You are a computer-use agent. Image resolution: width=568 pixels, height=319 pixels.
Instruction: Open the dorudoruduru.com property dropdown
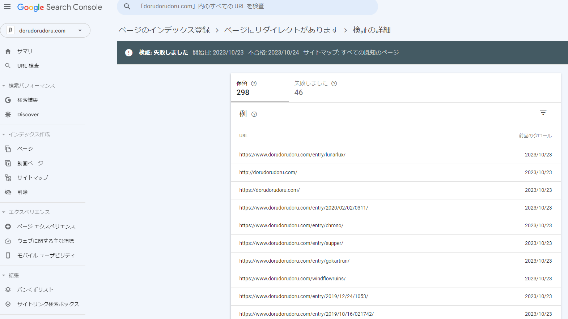click(x=80, y=30)
